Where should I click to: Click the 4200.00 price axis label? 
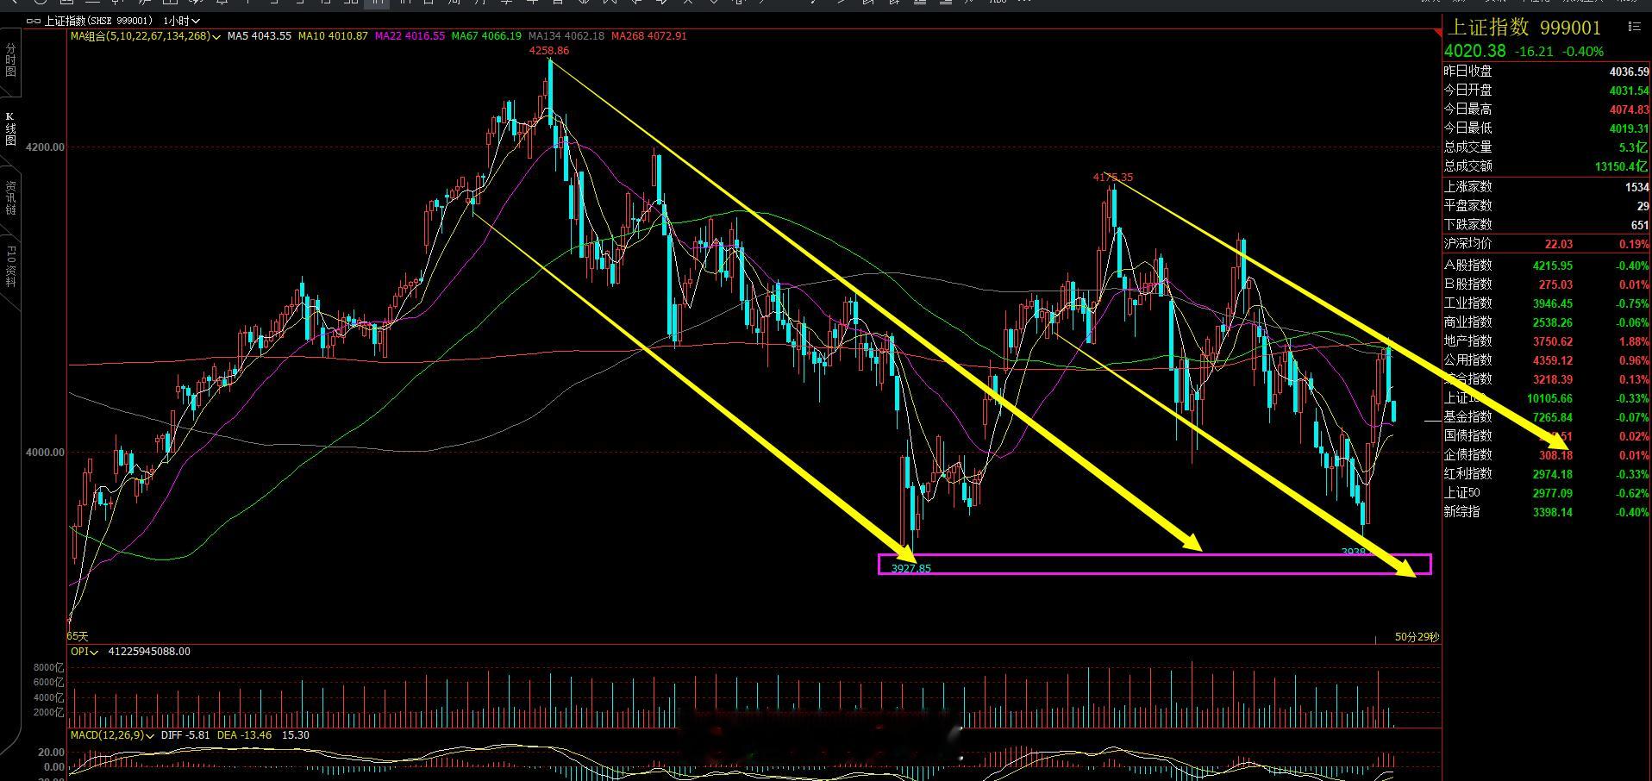(46, 147)
